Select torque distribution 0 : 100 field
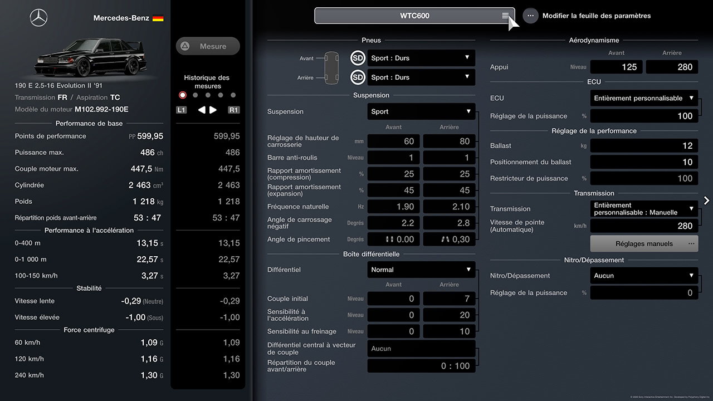 (x=422, y=366)
